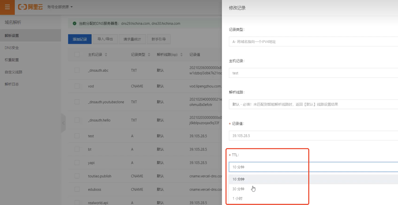Check the _dnsauth.youtubeclone row checkbox
The width and height of the screenshot is (398, 205).
point(77,102)
